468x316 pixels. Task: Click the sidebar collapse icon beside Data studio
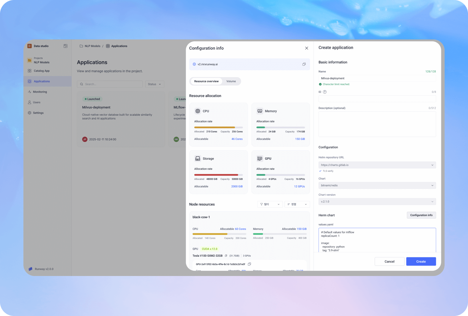click(66, 46)
